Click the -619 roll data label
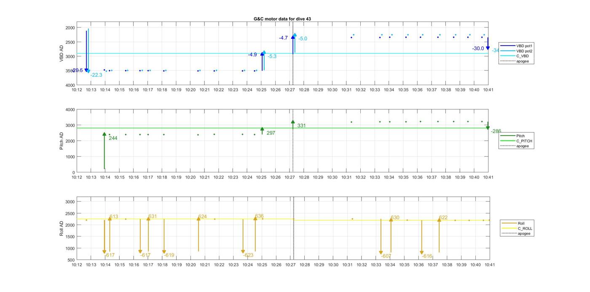Image resolution: width=590 pixels, height=292 pixels. [169, 255]
